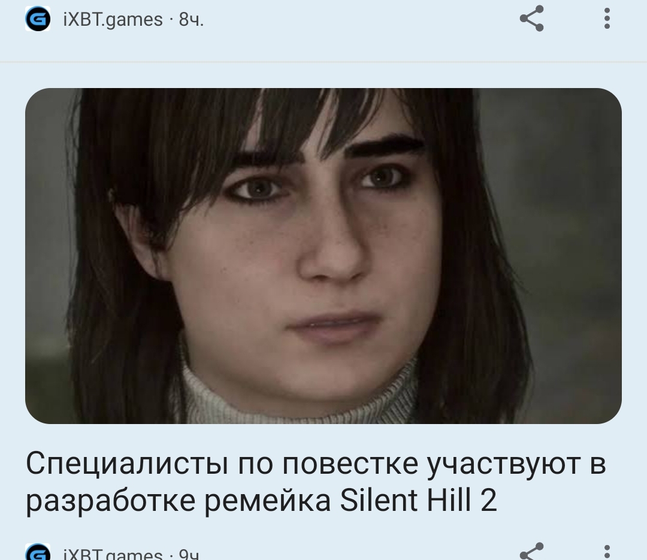Tap the iXBT.games logo beside 8ч.
Viewport: 647px width, 560px height.
pos(38,19)
